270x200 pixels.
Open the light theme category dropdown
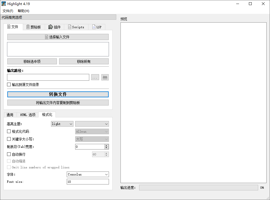click(x=62, y=124)
